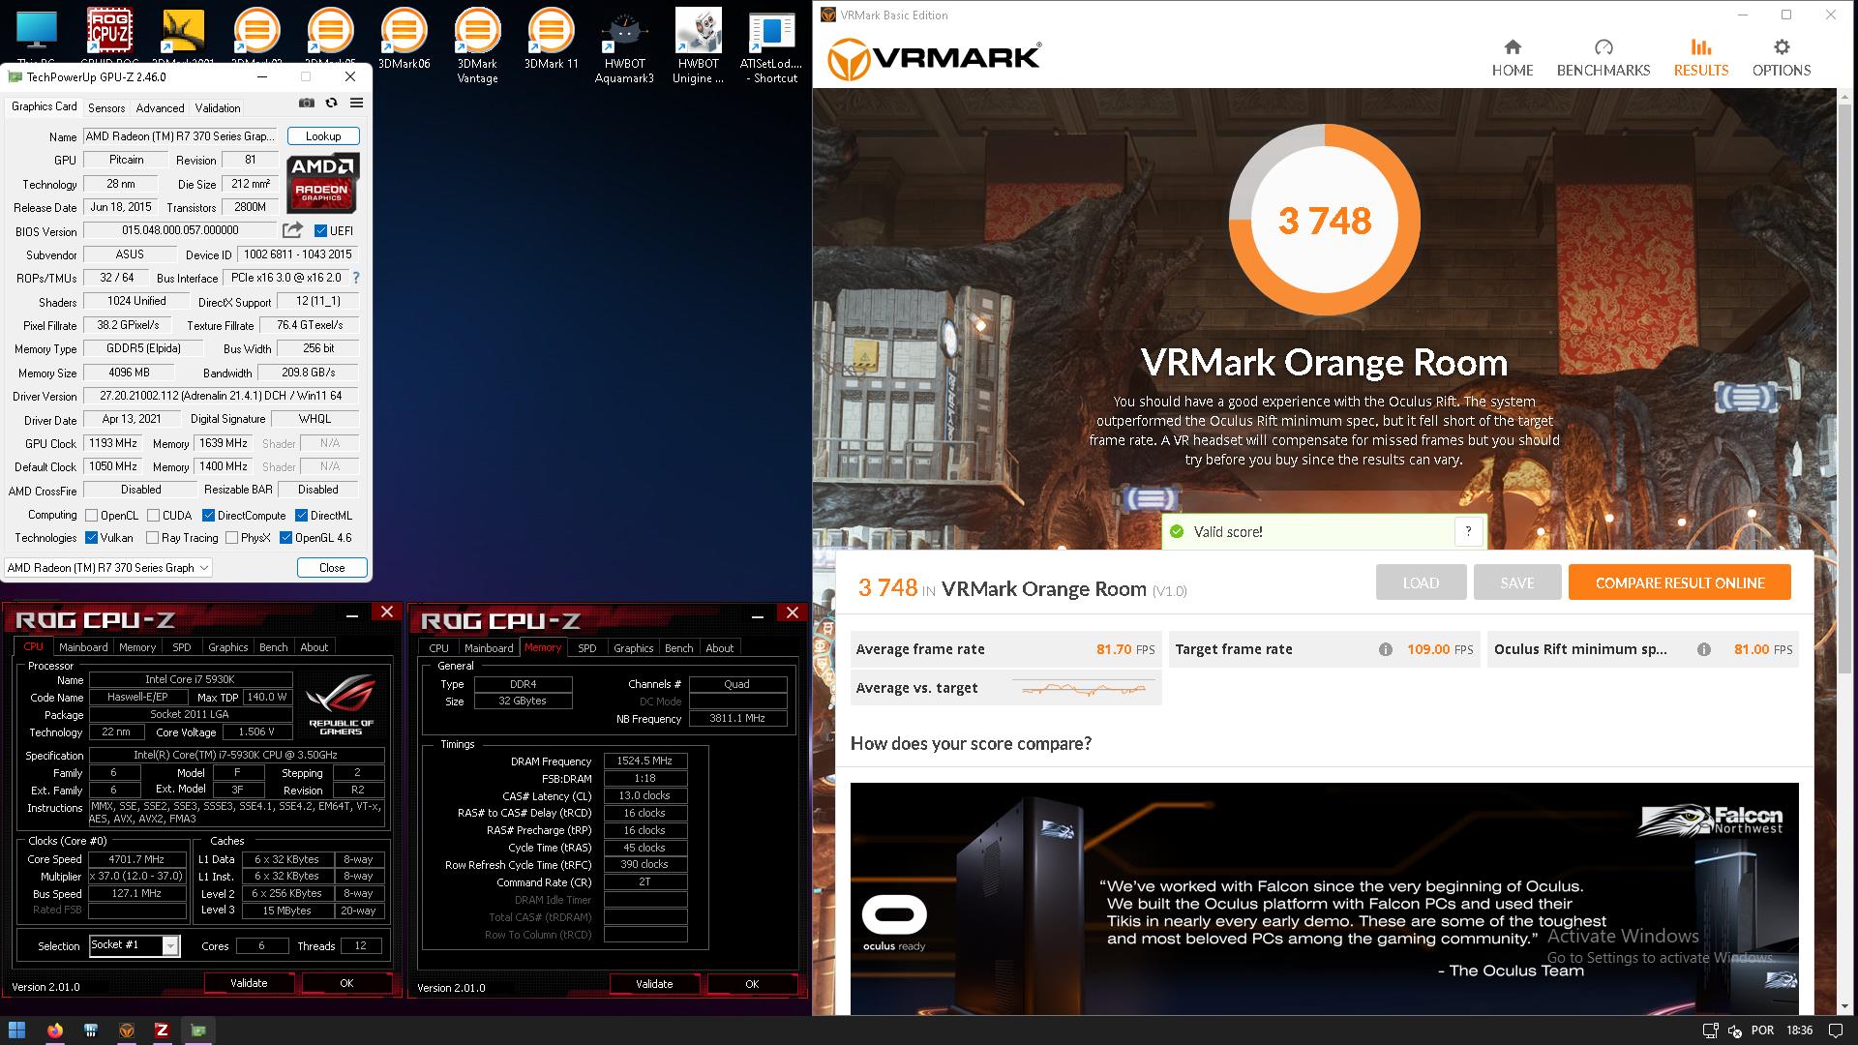Click the POR language indicator in tray
The height and width of the screenshot is (1045, 1858).
pyautogui.click(x=1762, y=1030)
